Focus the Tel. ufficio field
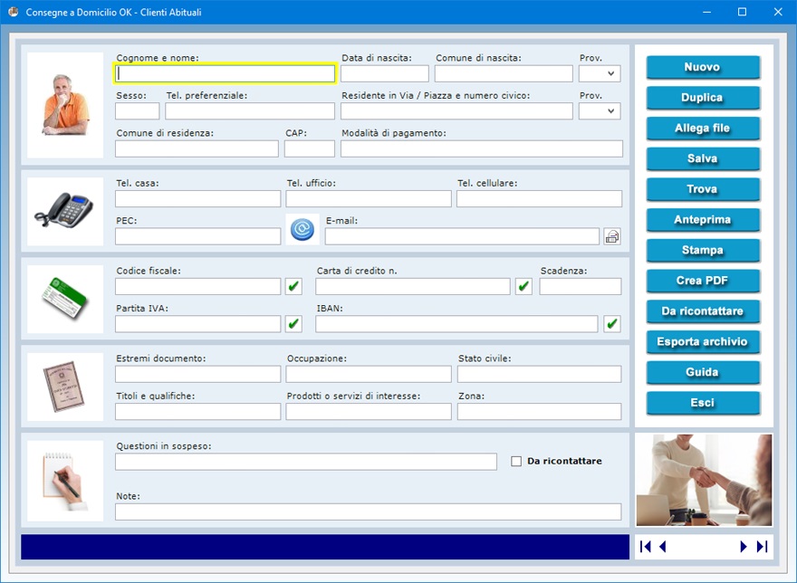Viewport: 797px width, 583px height. [x=369, y=199]
